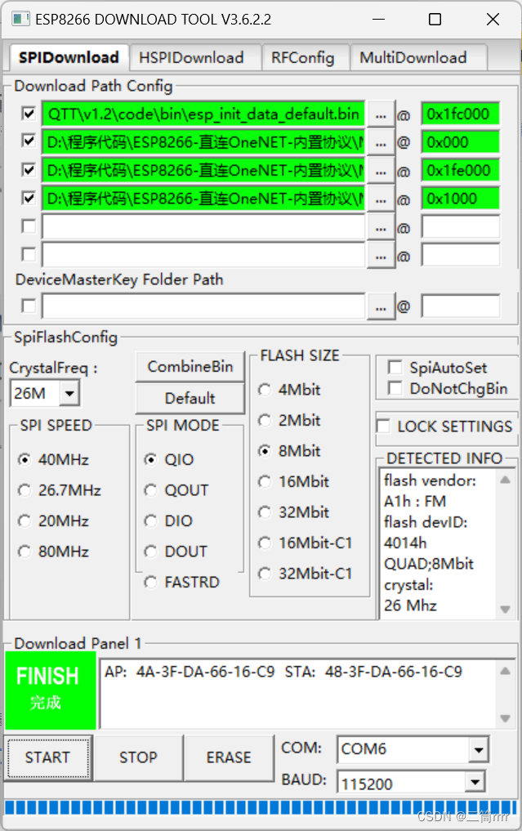Click the 0x000 address field
Image resolution: width=522 pixels, height=831 pixels.
pos(461,142)
